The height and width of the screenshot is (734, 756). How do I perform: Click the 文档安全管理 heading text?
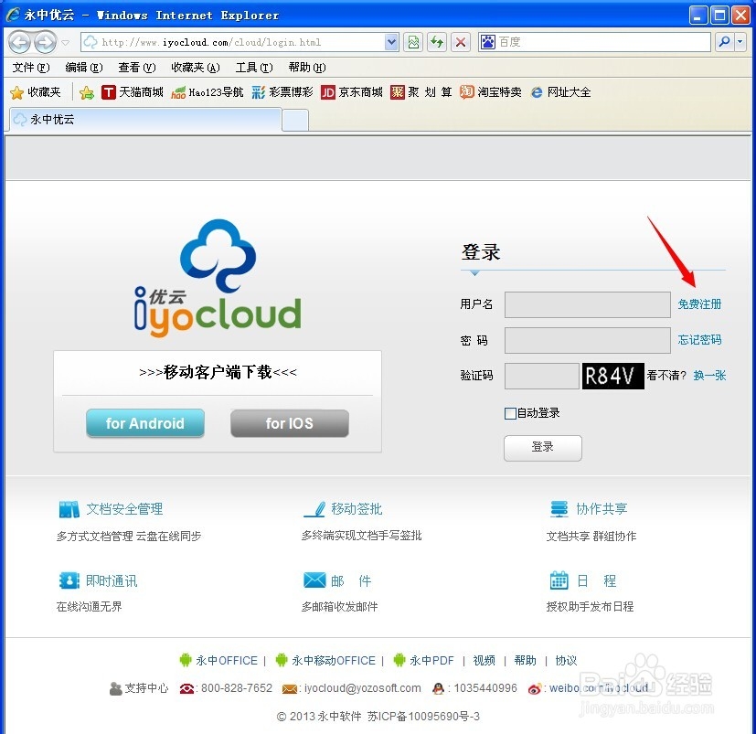point(124,509)
